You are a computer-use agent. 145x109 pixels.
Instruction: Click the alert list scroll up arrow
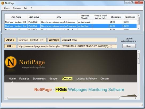[138, 15]
